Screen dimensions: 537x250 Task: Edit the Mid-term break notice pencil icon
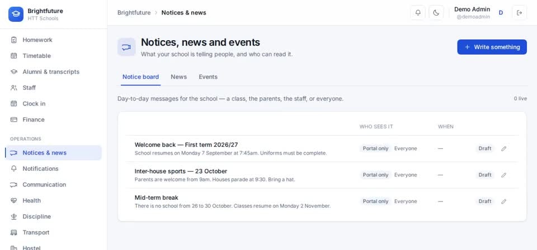click(x=503, y=201)
